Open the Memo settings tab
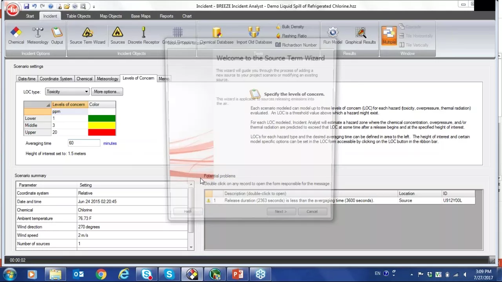 pos(164,79)
